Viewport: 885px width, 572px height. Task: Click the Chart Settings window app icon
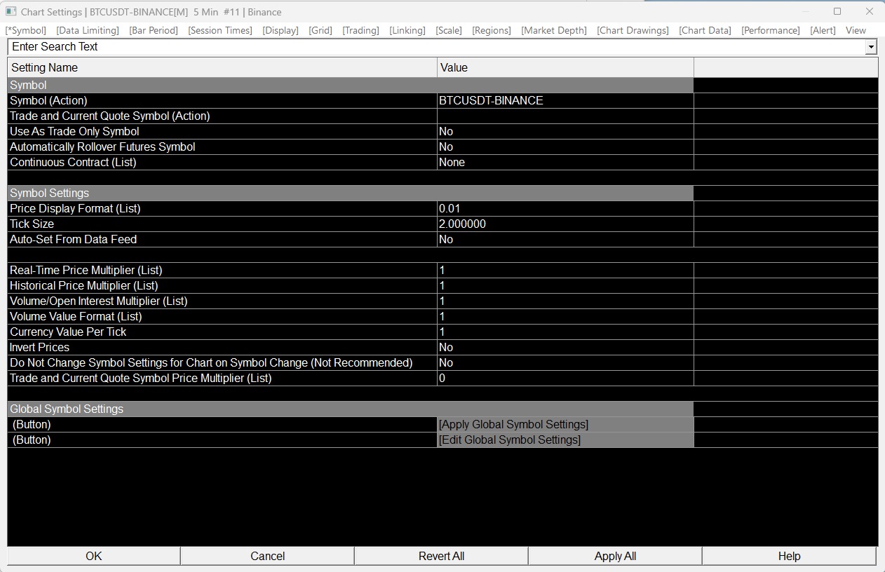pyautogui.click(x=11, y=12)
